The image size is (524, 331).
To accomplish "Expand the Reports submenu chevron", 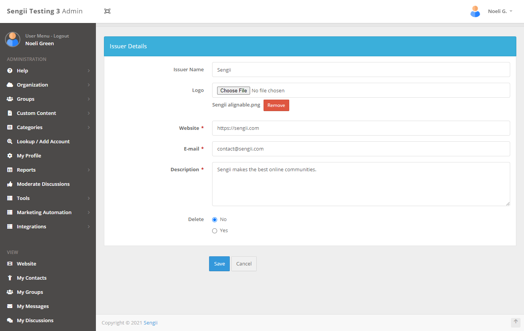I will pyautogui.click(x=89, y=170).
